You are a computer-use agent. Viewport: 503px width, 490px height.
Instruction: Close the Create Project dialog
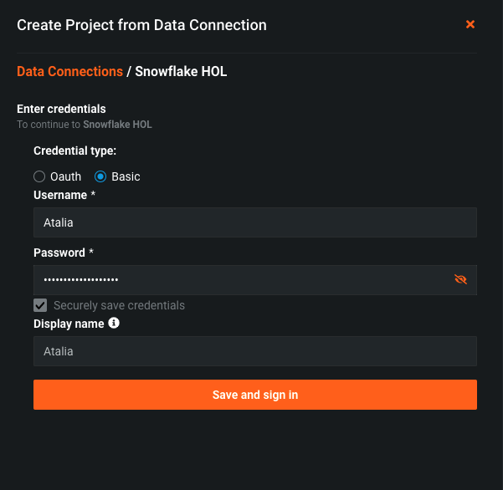point(470,24)
